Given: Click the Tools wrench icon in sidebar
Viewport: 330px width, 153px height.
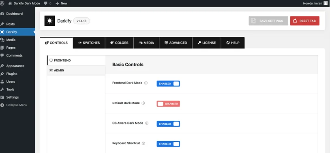Looking at the screenshot, I should coord(2,90).
